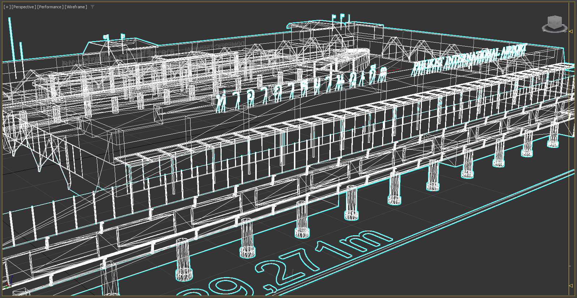Screen dimensions: 577x298
Task: Open the Wireframe shading mode menu
Action: tap(76, 7)
